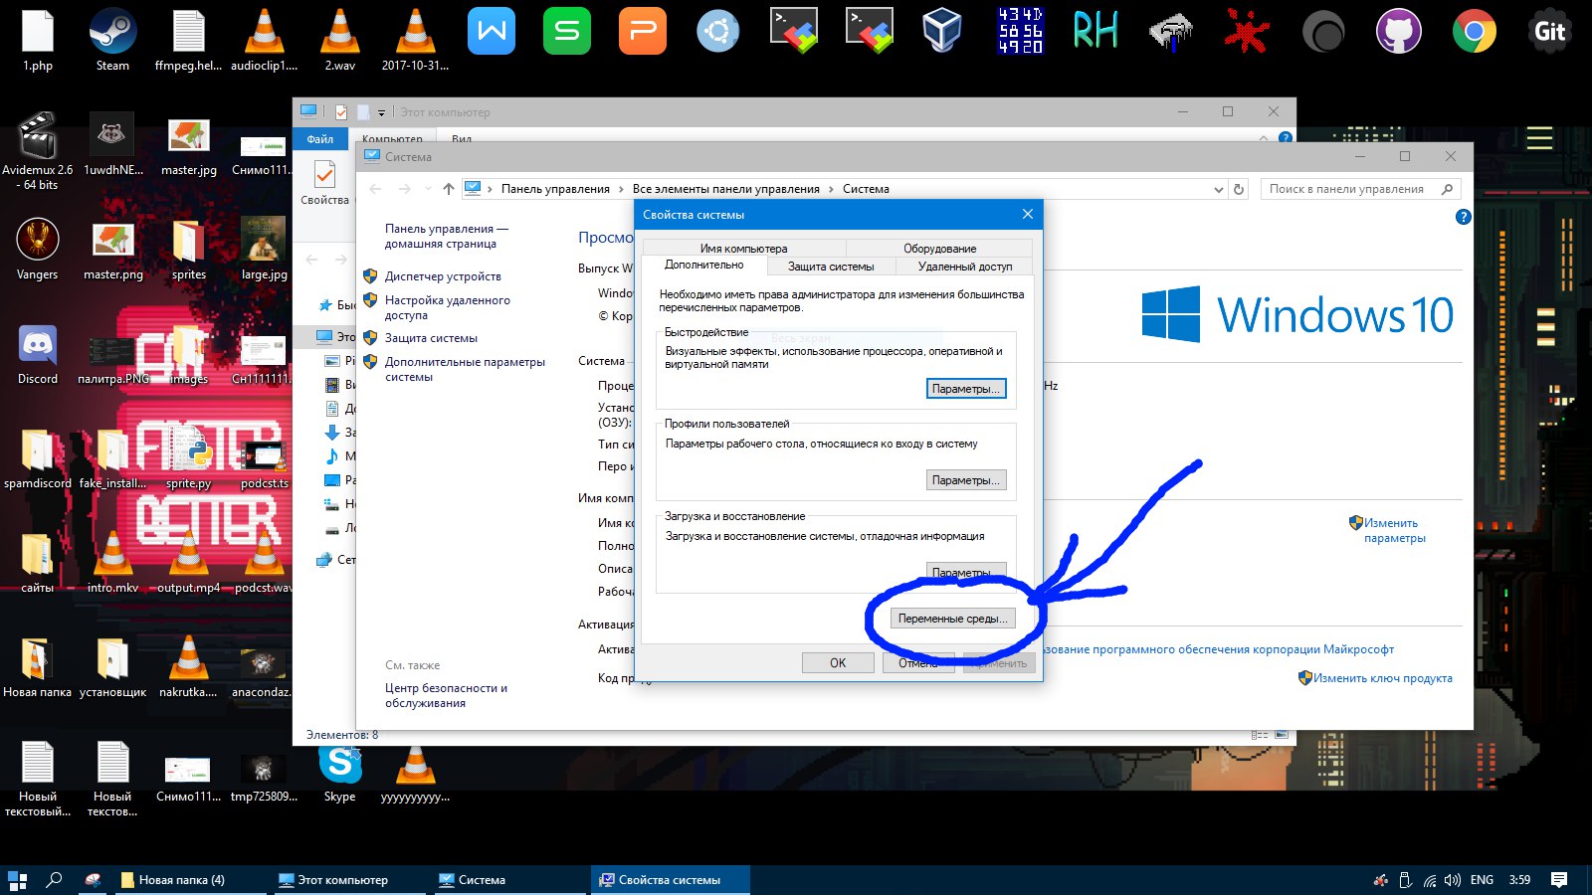Open the spamdiscord folder
Image resolution: width=1592 pixels, height=895 pixels.
pos(38,457)
